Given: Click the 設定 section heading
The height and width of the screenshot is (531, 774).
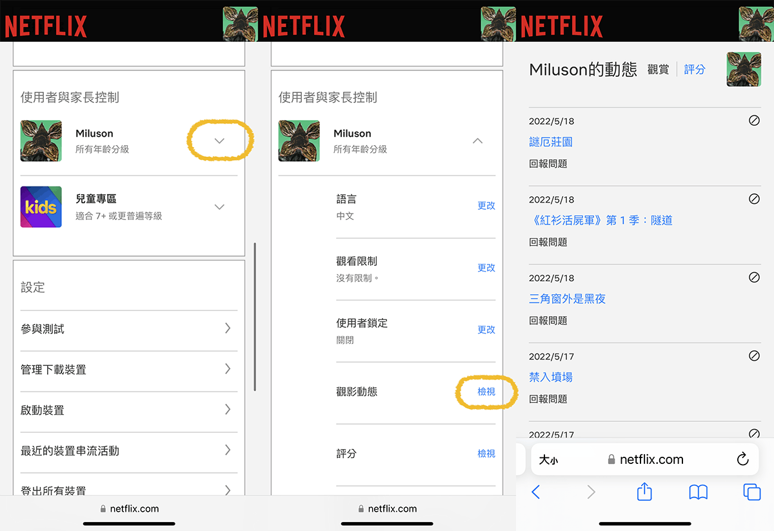Looking at the screenshot, I should coord(33,287).
